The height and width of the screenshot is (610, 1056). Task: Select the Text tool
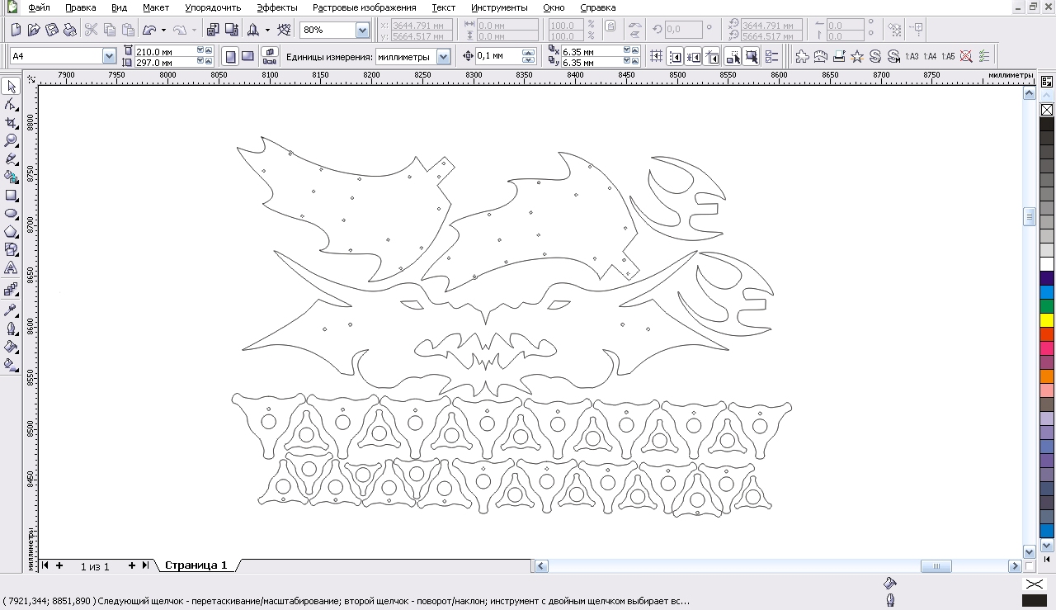[x=11, y=268]
